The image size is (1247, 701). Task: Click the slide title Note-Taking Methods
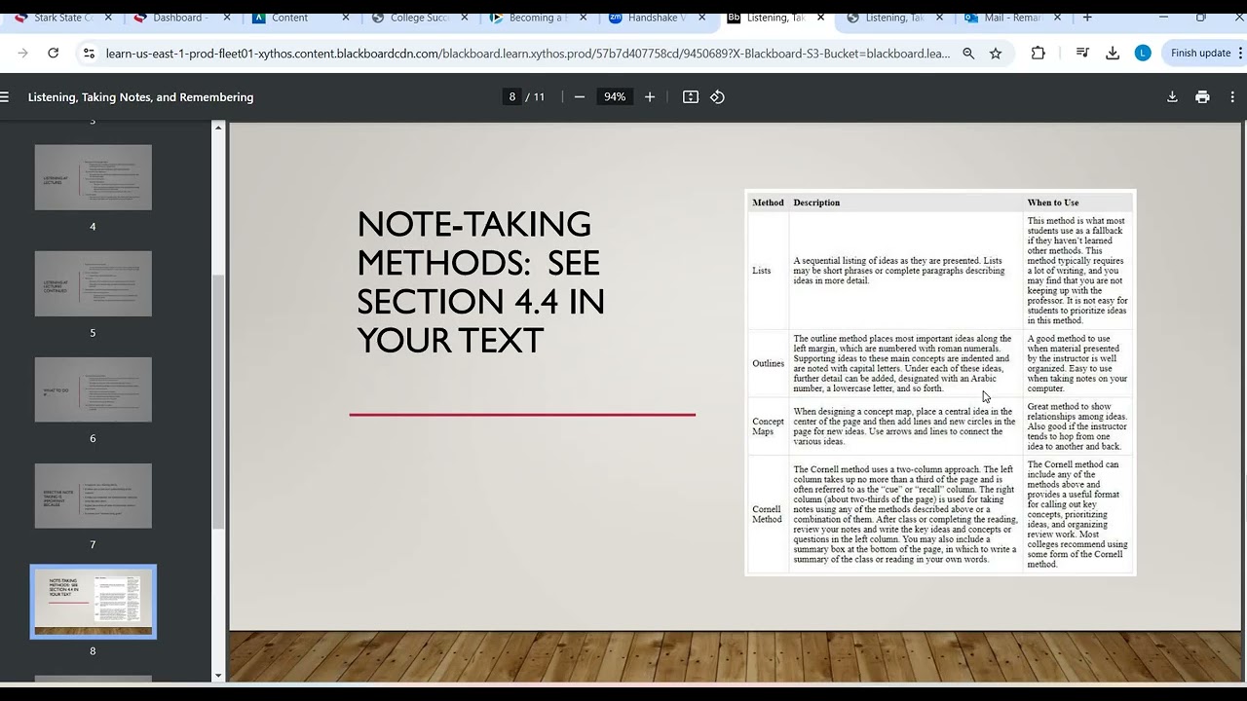coord(480,282)
